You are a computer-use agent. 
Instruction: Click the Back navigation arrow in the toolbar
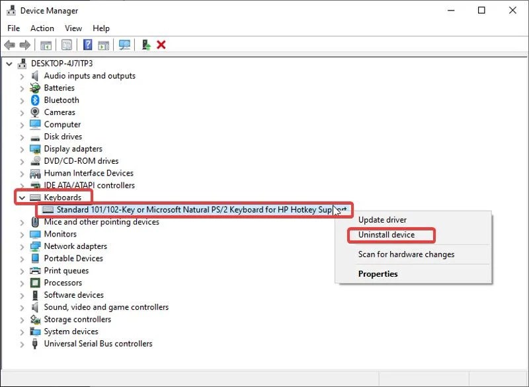(x=9, y=45)
